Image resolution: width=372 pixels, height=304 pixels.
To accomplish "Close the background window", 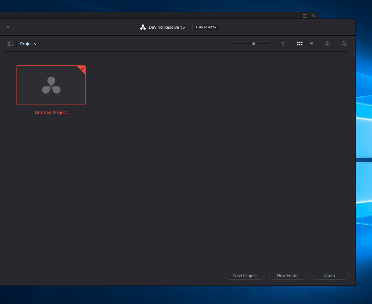I will tap(314, 16).
